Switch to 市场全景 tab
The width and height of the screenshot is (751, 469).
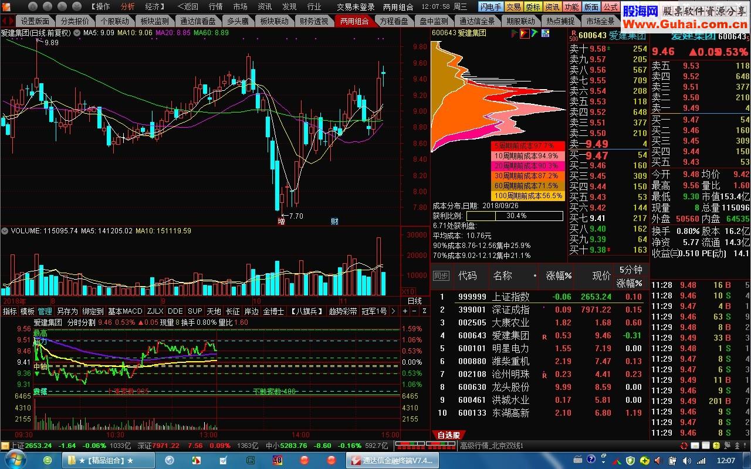click(600, 21)
